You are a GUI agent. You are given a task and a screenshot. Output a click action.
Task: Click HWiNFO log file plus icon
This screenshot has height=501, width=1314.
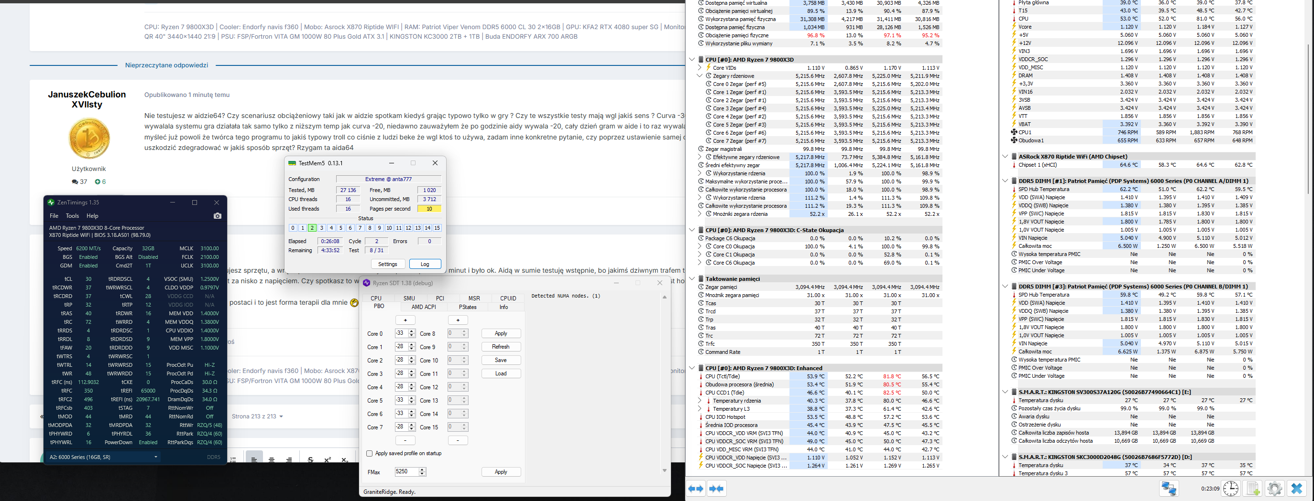[1253, 489]
